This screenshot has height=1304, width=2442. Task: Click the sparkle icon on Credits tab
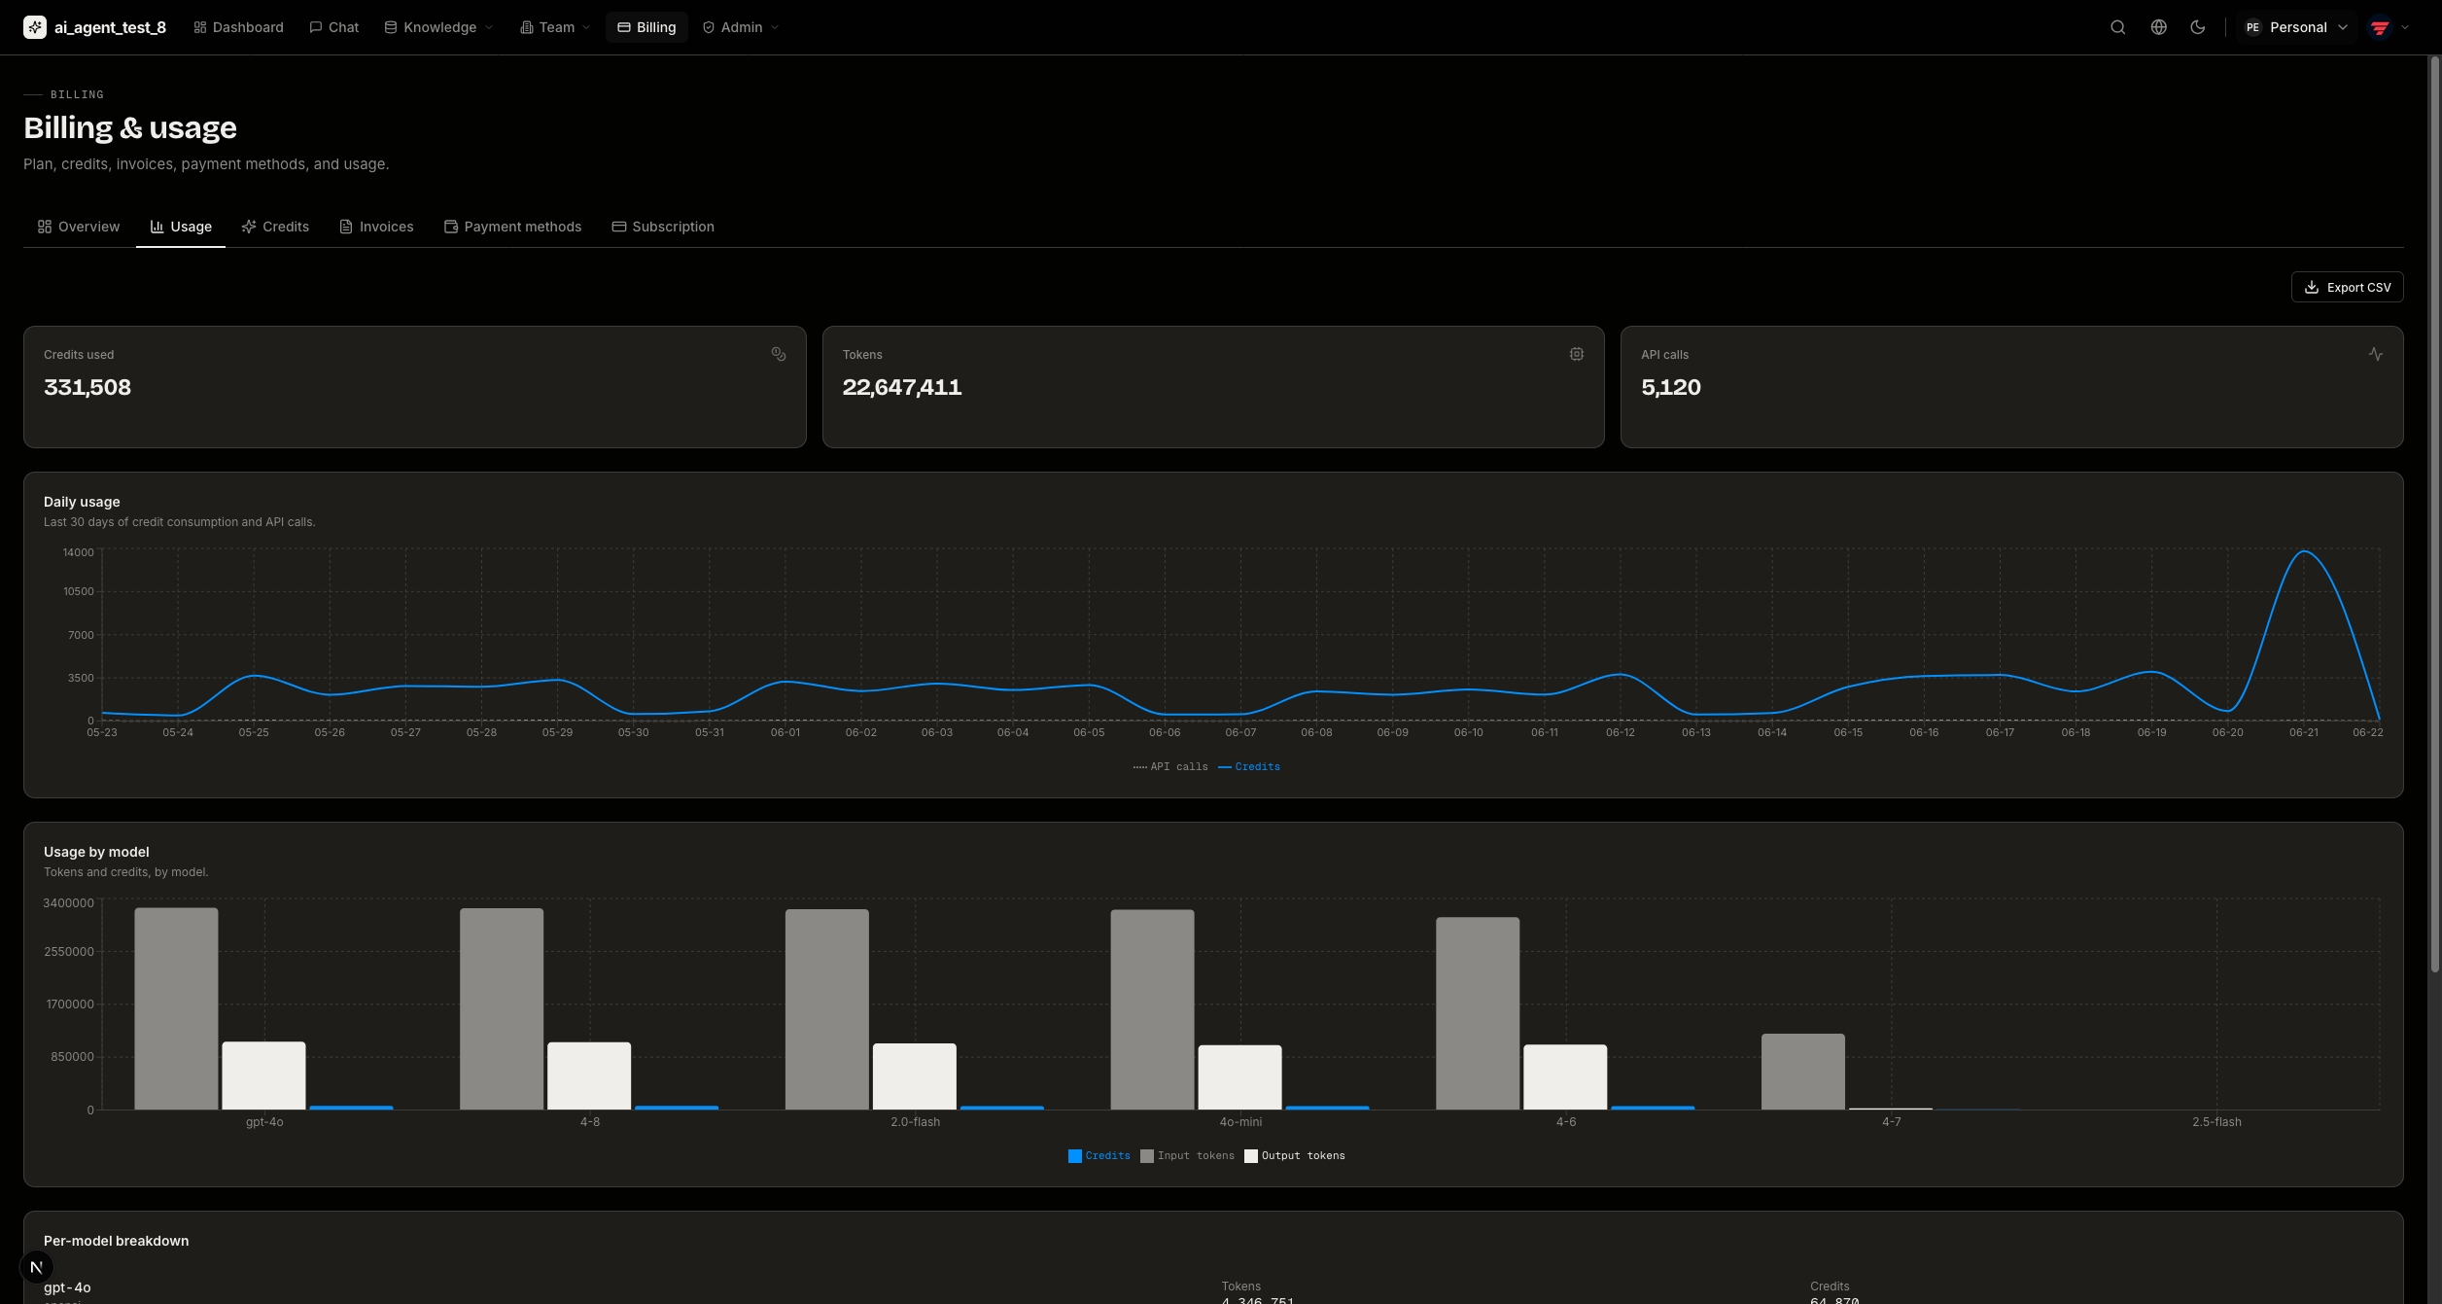pyautogui.click(x=249, y=227)
